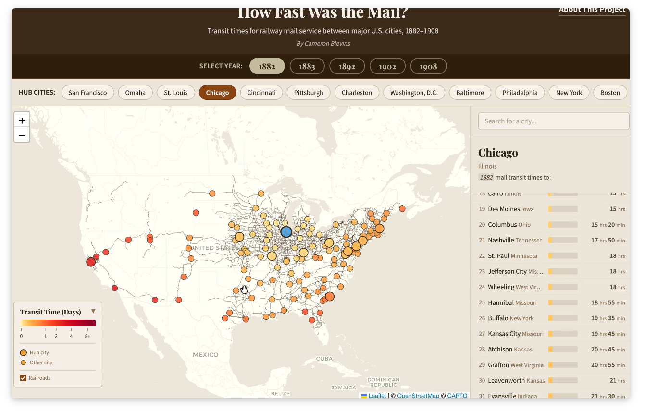
Task: Select Philadelphia hub city
Action: [x=520, y=93]
